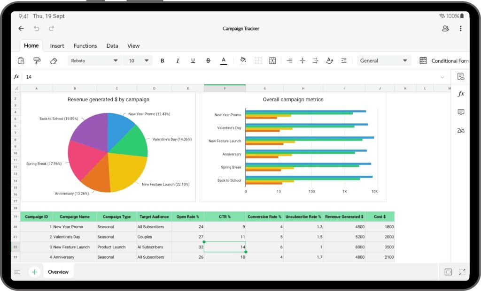Click the fit-to-screen icon at bottom right

448,272
